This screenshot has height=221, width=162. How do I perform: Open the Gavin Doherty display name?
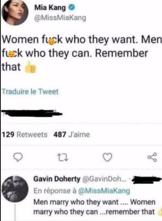pyautogui.click(x=57, y=179)
